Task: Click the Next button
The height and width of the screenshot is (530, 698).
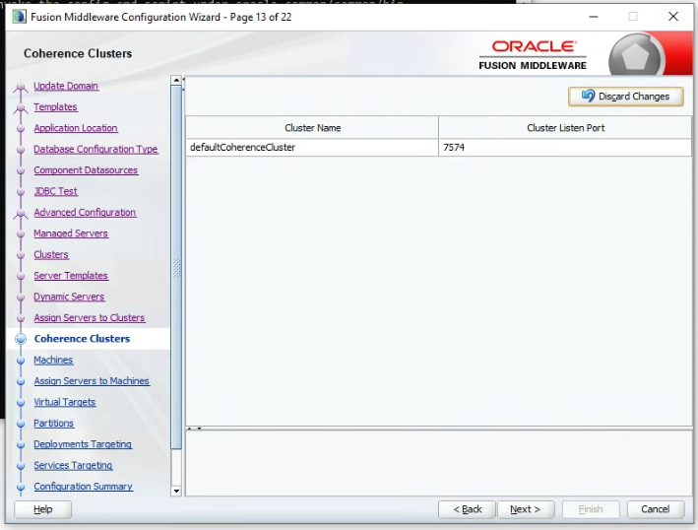Action: pos(526,509)
